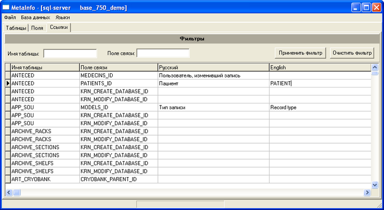Image resolution: width=384 pixels, height=210 pixels.
Task: Click the horizontal scrollbar right arrow
Action: coord(367,192)
